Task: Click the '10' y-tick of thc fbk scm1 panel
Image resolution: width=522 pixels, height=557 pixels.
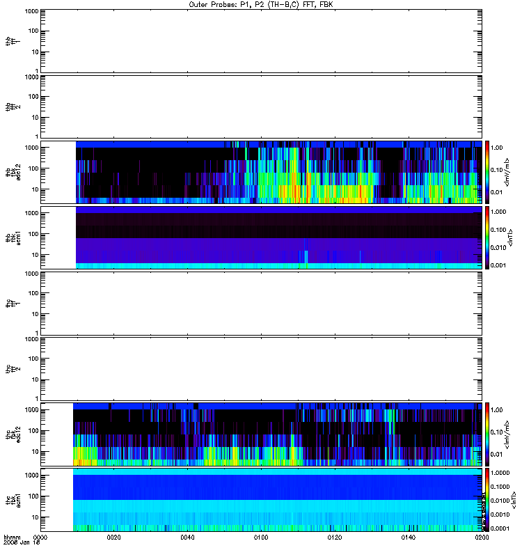Action: (35, 517)
